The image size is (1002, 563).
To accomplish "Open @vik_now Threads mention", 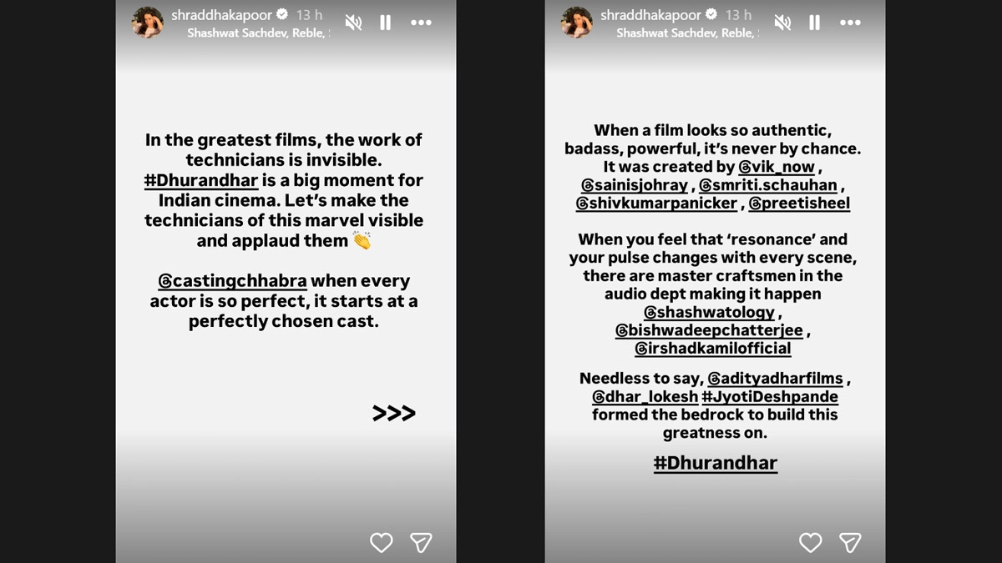I will coord(777,168).
